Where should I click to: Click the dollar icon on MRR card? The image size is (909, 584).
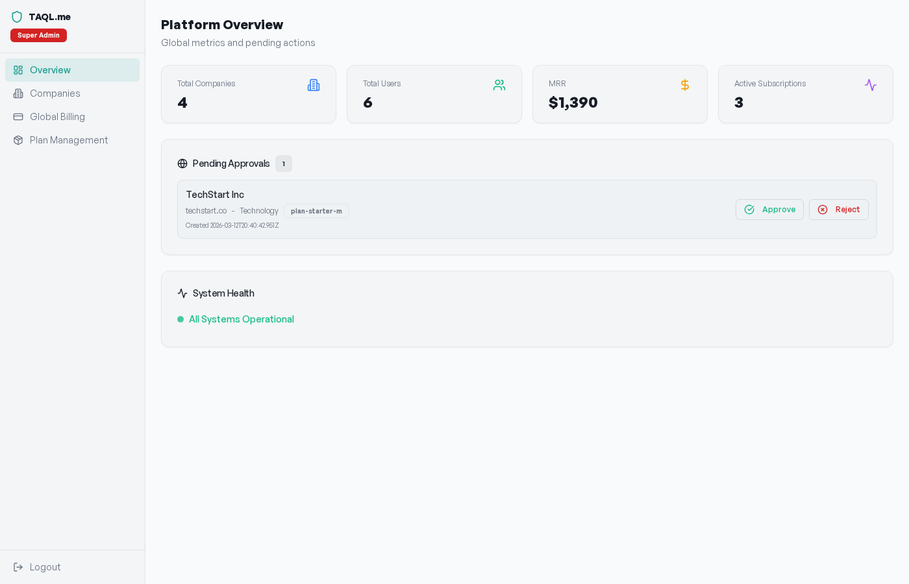685,84
